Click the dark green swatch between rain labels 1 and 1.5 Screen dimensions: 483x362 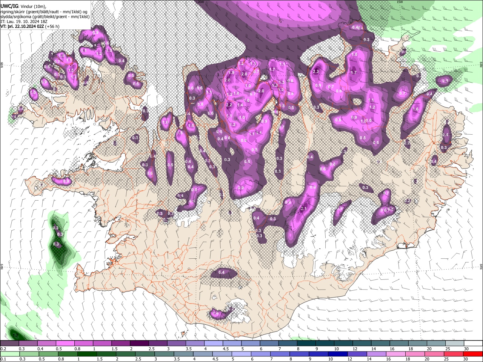point(86,354)
